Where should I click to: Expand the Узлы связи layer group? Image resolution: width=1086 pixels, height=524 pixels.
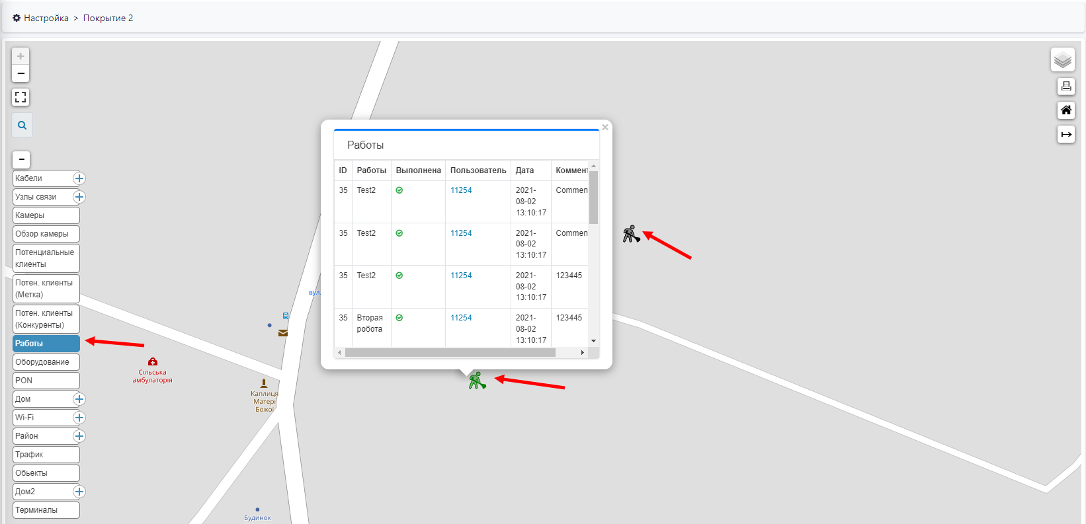tap(79, 197)
